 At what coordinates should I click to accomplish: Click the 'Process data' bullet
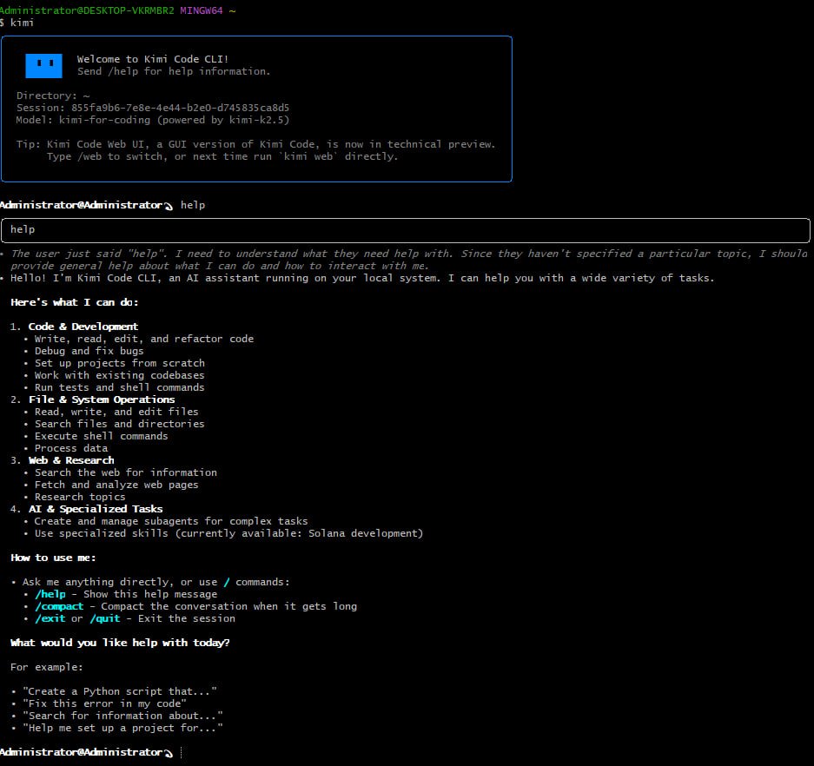pyautogui.click(x=71, y=448)
